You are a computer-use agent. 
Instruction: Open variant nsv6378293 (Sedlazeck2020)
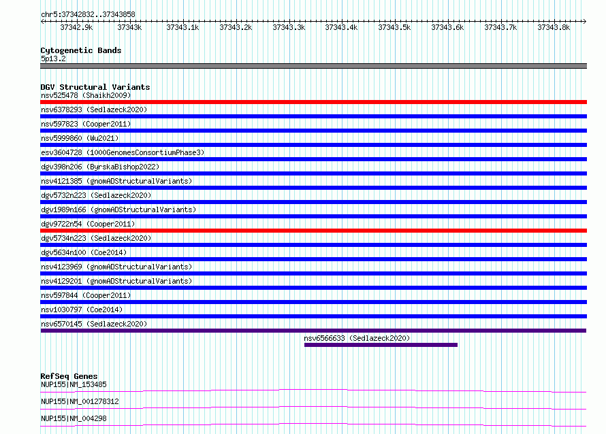(94, 110)
